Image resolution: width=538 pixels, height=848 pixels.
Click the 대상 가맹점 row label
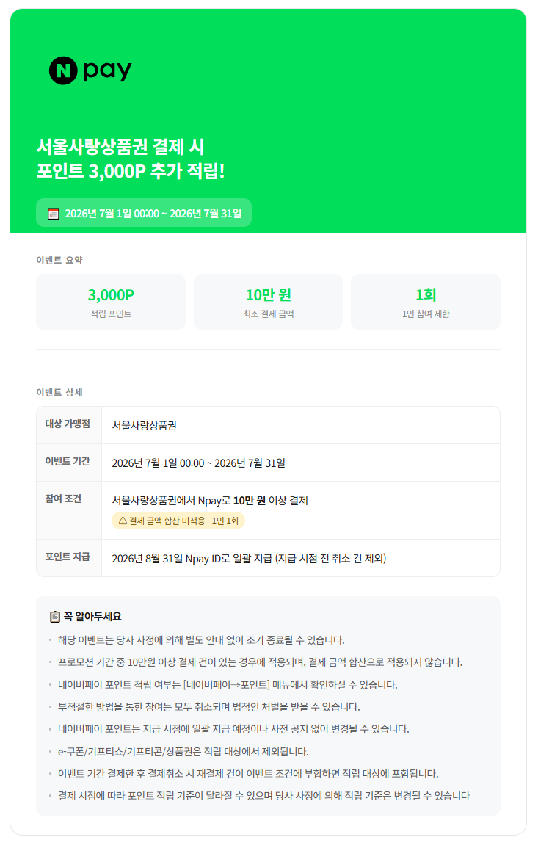68,424
